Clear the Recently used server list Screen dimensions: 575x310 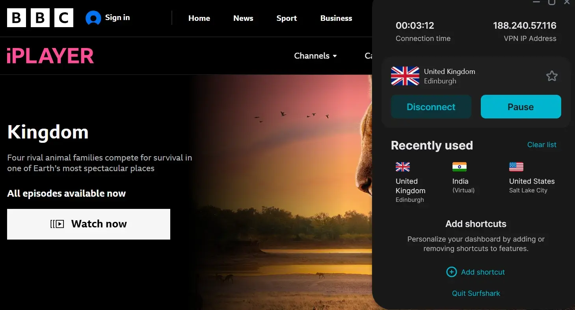coord(542,144)
